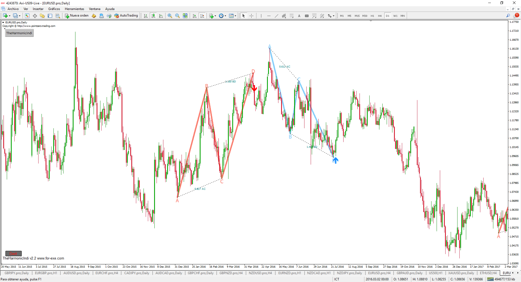Click the Zoom In magnifier icon

coord(170,16)
